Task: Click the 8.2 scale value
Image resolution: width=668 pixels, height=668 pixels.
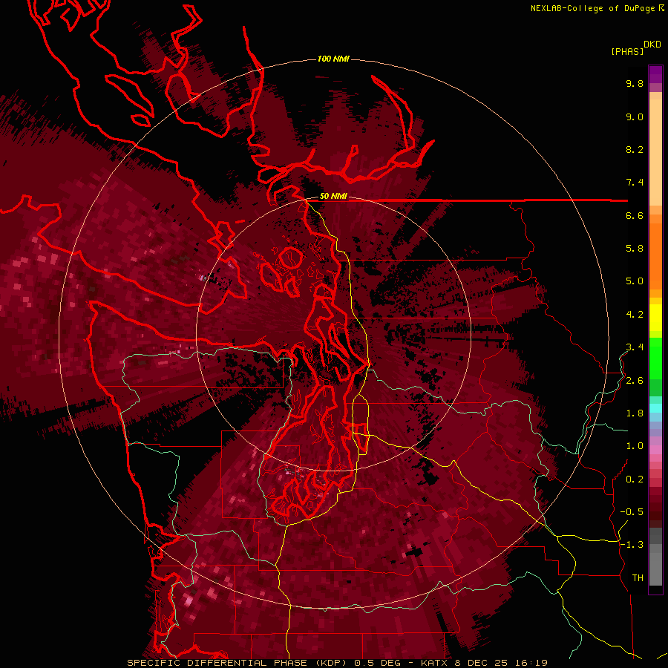Action: [x=635, y=149]
